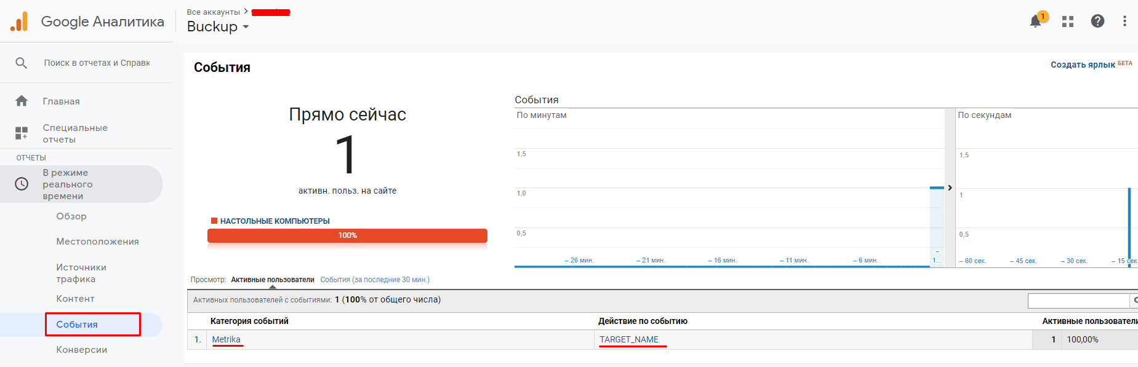The height and width of the screenshot is (367, 1138).
Task: Click the Прямо сейчас heading
Action: pyautogui.click(x=347, y=114)
